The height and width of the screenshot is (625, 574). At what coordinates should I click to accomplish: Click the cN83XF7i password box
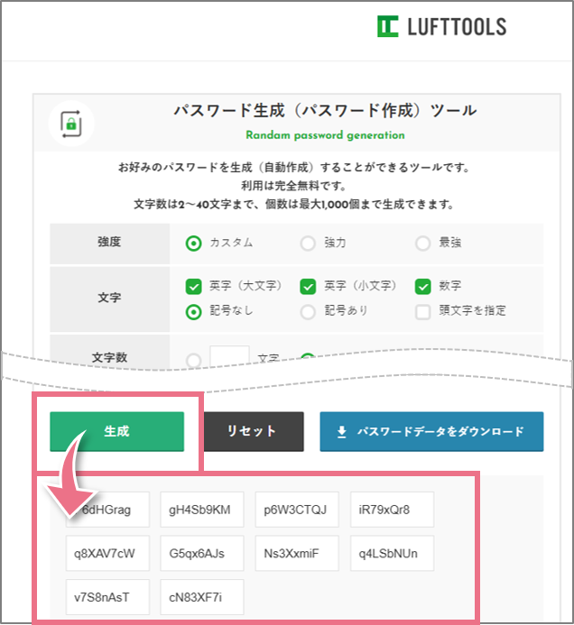point(201,597)
